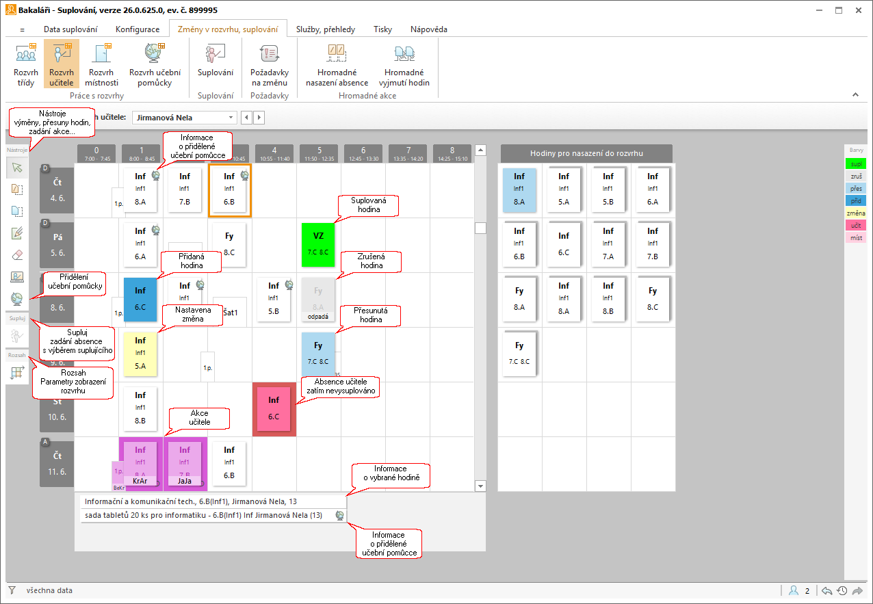Switch to Služby, přehledy tab
The height and width of the screenshot is (604, 873).
click(326, 29)
